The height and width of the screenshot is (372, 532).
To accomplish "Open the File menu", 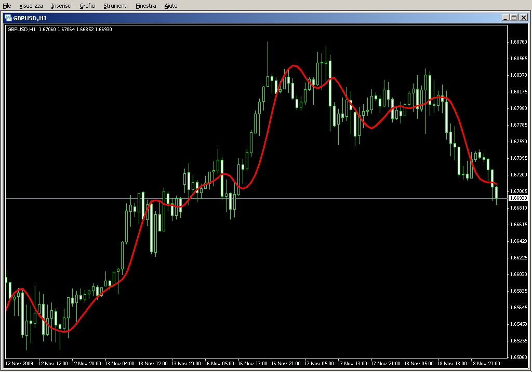I will (x=7, y=6).
